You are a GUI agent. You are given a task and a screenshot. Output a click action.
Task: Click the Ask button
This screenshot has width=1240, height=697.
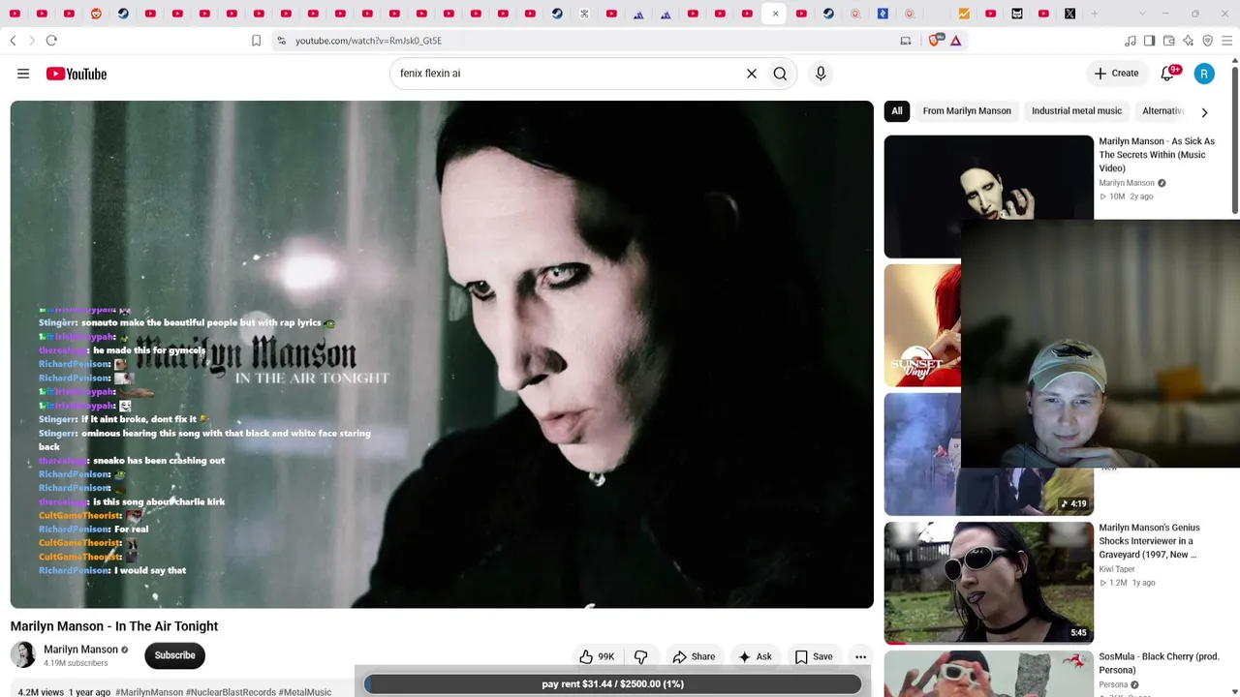[755, 656]
